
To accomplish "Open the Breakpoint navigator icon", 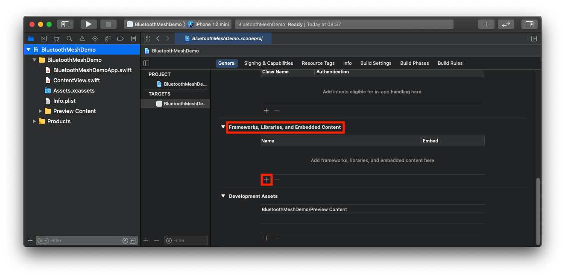I will point(120,38).
